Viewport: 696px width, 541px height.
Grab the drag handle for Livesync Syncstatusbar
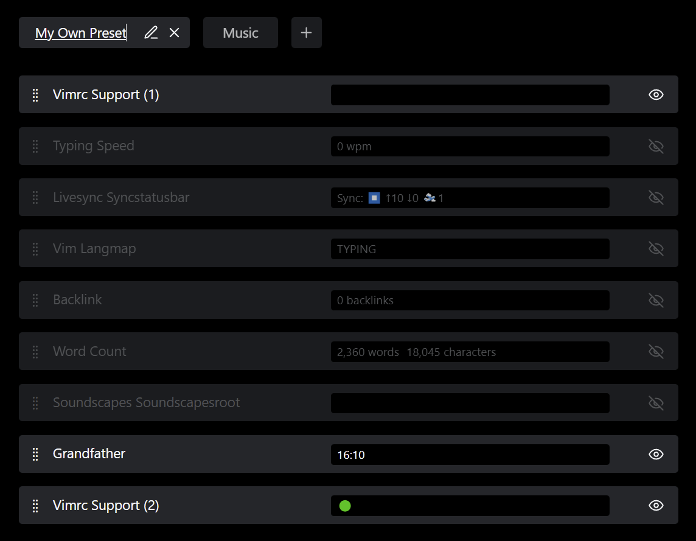(35, 198)
